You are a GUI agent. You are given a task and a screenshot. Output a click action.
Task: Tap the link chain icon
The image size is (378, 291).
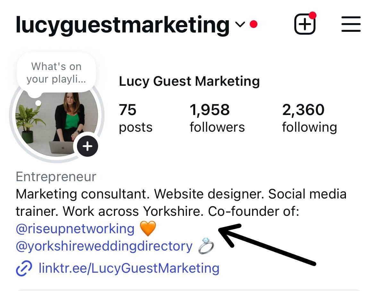click(x=24, y=268)
